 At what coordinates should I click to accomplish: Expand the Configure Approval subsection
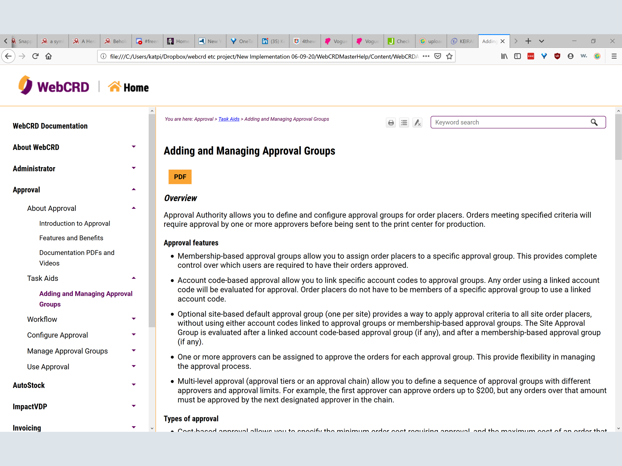[134, 335]
